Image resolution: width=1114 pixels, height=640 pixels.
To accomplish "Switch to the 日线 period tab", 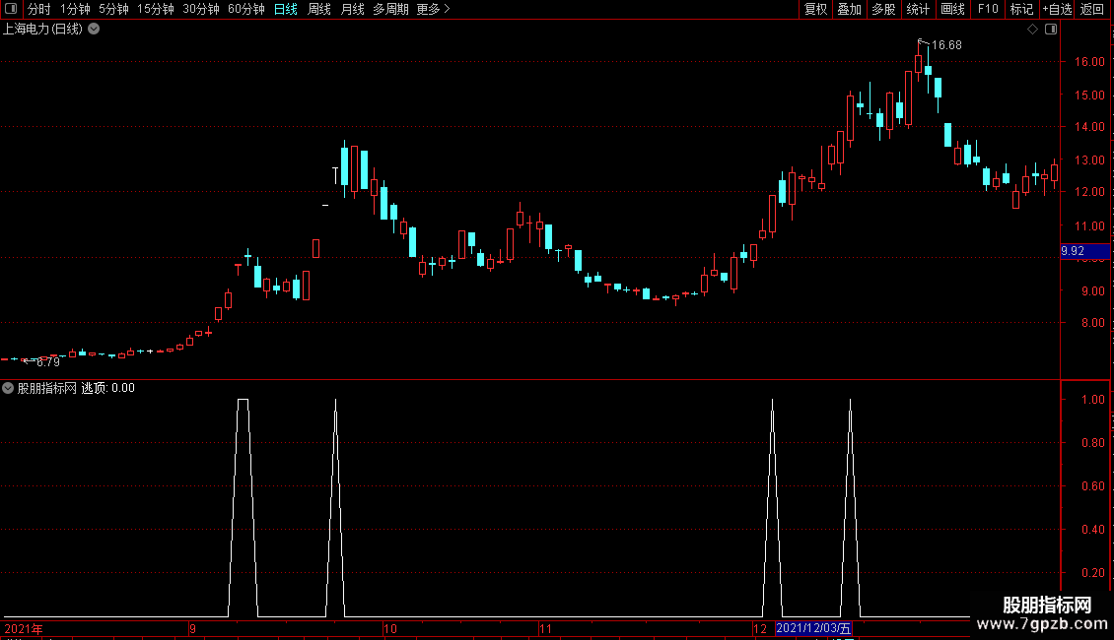I will [286, 9].
